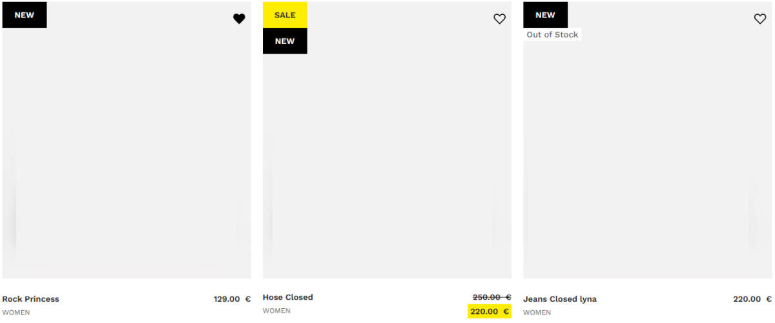Click the Out of Stock label
Image resolution: width=775 pixels, height=323 pixels.
coord(552,35)
